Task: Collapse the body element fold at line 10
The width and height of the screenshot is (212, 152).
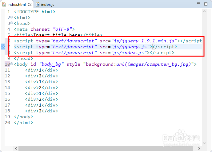Action: pos(12,64)
